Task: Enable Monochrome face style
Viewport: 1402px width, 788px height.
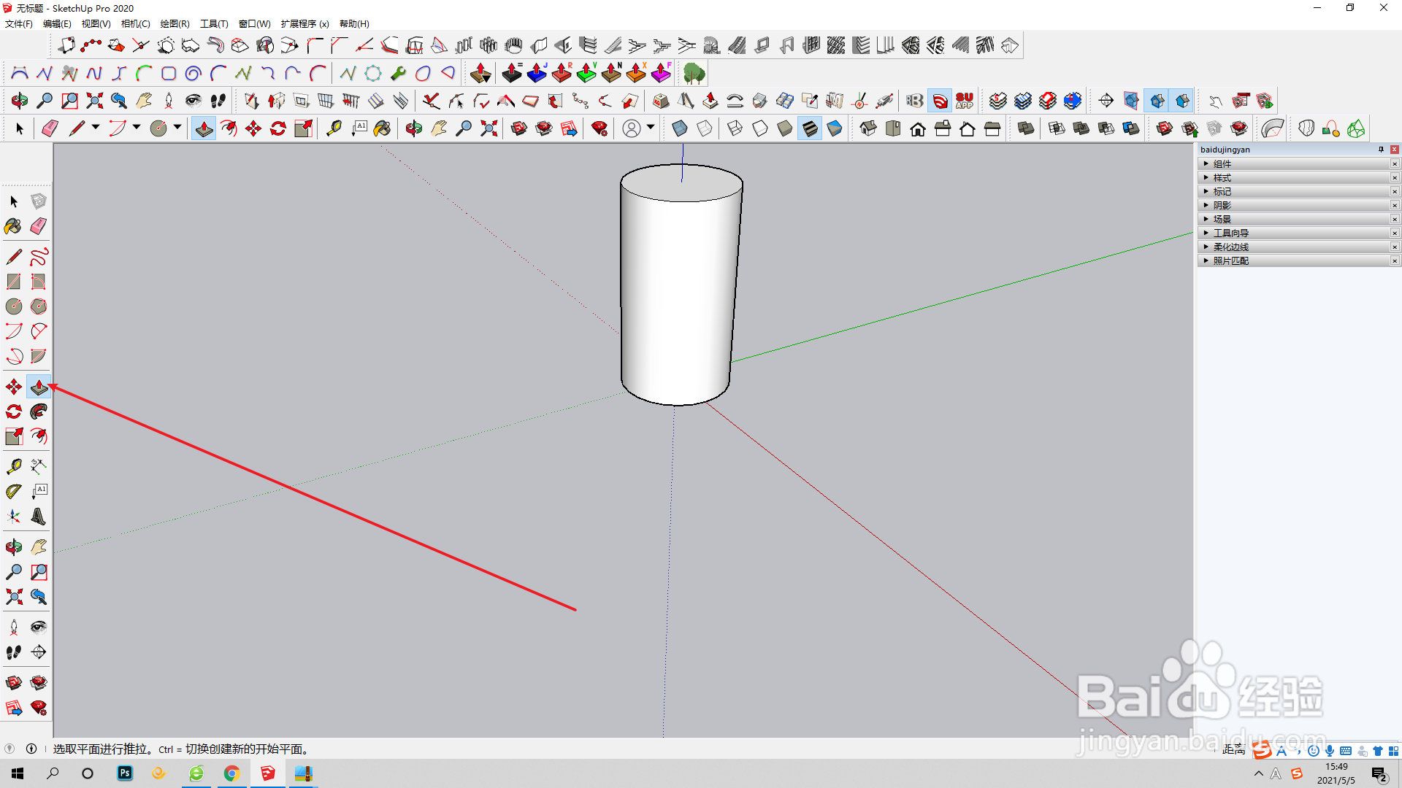Action: (835, 129)
